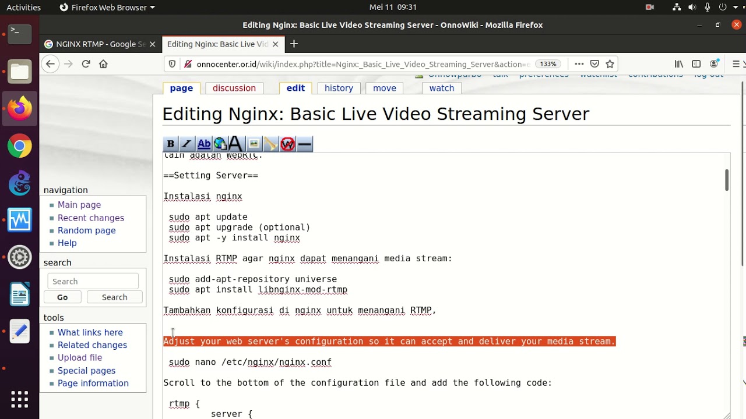The height and width of the screenshot is (419, 746).
Task: Open the 'history' tab
Action: (339, 88)
